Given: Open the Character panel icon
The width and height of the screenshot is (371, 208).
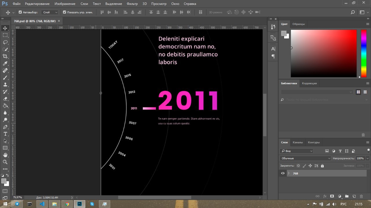Looking at the screenshot, I should click(x=273, y=49).
